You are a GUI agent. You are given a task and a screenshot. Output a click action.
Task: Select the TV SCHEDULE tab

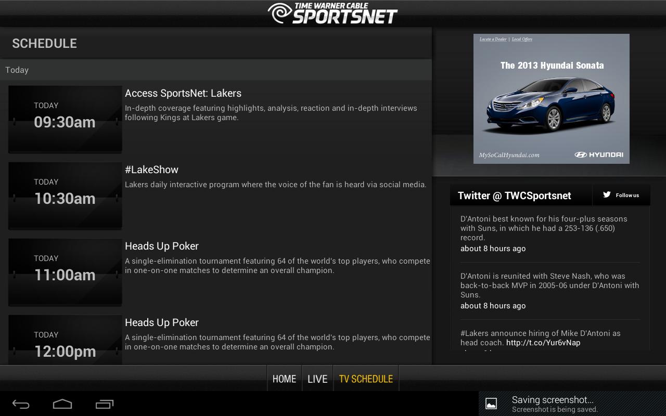tap(366, 379)
